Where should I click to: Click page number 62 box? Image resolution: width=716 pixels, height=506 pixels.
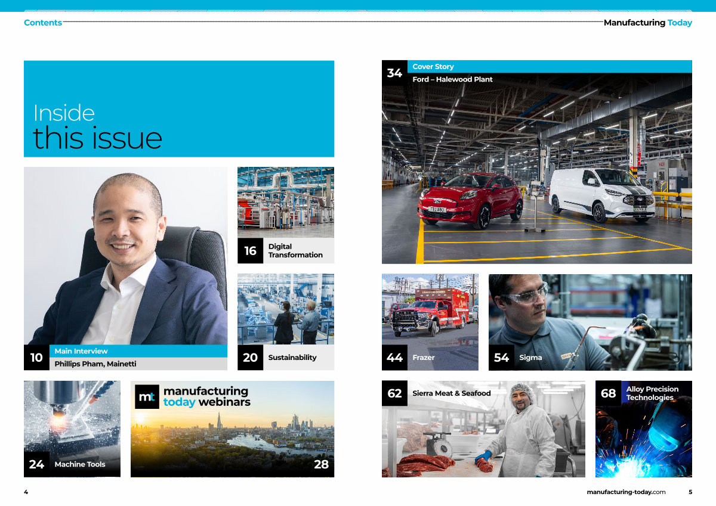[394, 393]
